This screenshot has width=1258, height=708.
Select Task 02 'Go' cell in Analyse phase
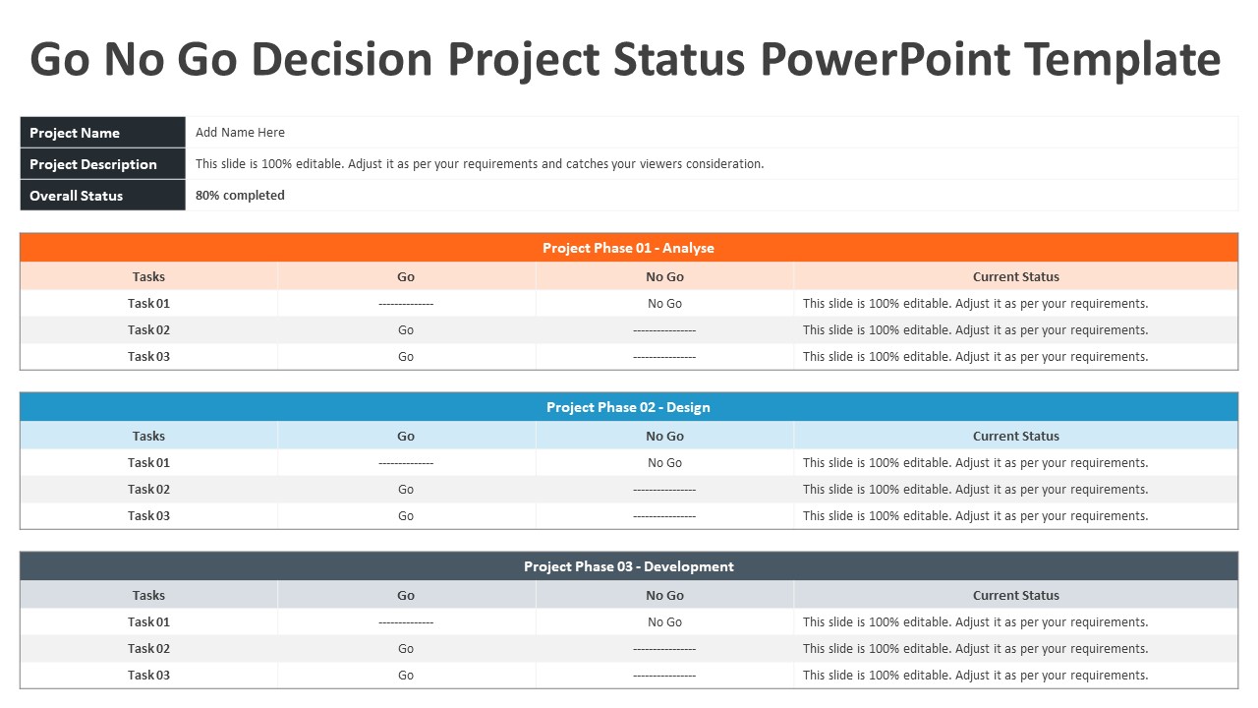pyautogui.click(x=406, y=330)
